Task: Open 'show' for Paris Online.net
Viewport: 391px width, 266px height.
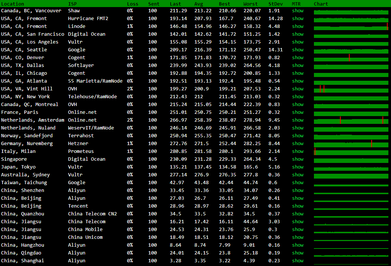Action: coord(298,112)
